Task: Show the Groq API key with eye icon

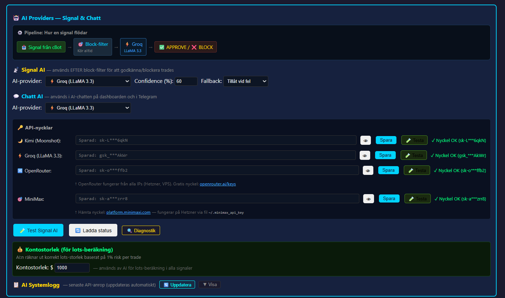Action: pyautogui.click(x=365, y=155)
